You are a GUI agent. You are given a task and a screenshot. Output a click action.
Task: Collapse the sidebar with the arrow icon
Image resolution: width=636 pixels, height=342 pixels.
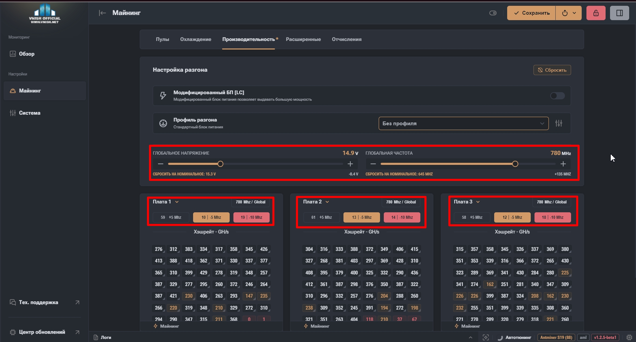point(102,13)
